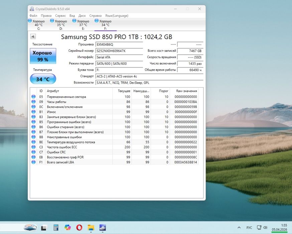Screen dimensions: 292x234
Task: Open the task view icon in taskbar
Action: [44, 228]
